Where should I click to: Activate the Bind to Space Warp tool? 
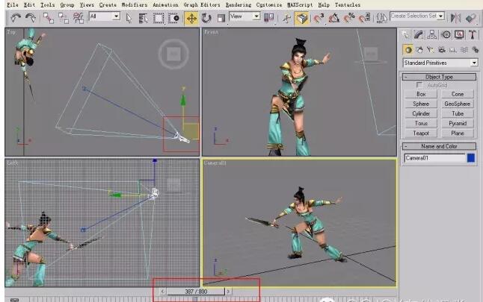(79, 18)
